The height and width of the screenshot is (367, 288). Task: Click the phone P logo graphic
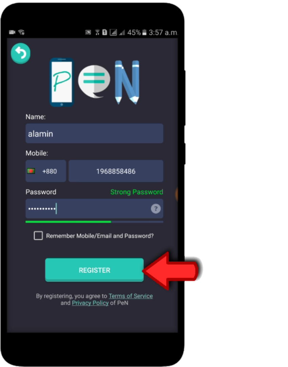(61, 82)
